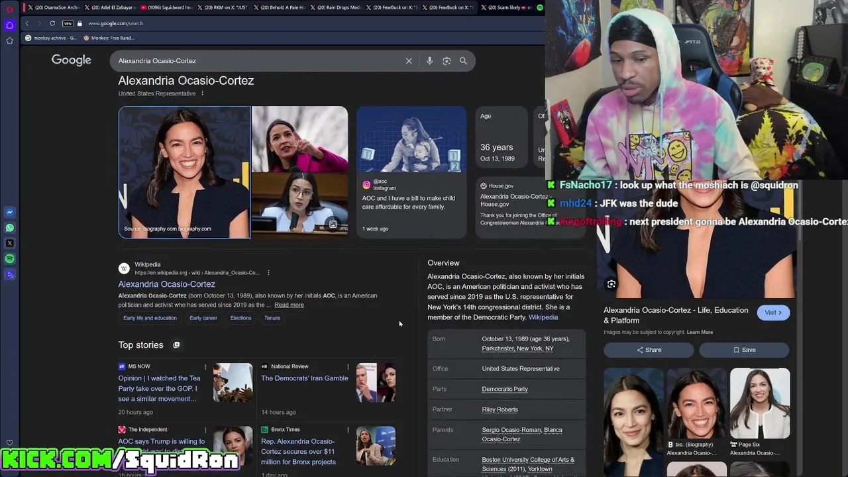848x477 pixels.
Task: Open Google Lens image search icon
Action: tap(447, 61)
